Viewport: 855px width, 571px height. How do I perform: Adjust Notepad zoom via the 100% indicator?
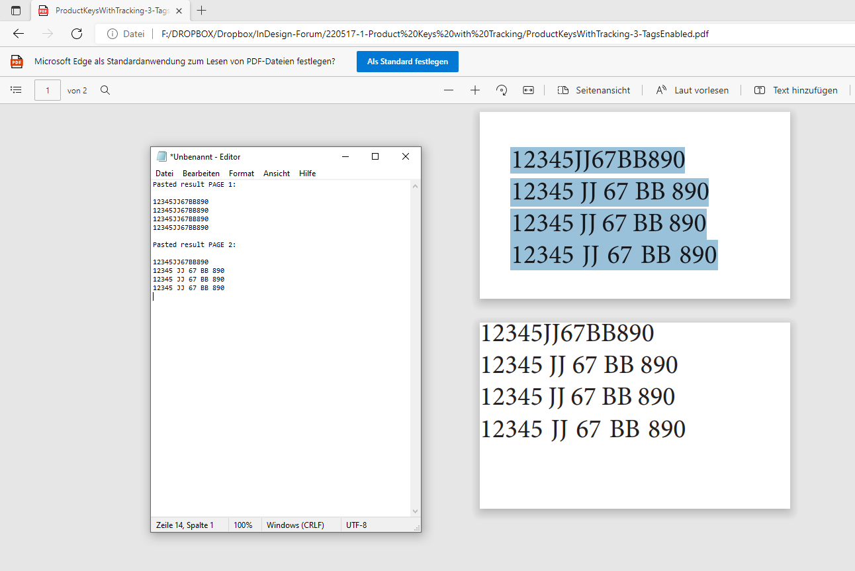(244, 525)
